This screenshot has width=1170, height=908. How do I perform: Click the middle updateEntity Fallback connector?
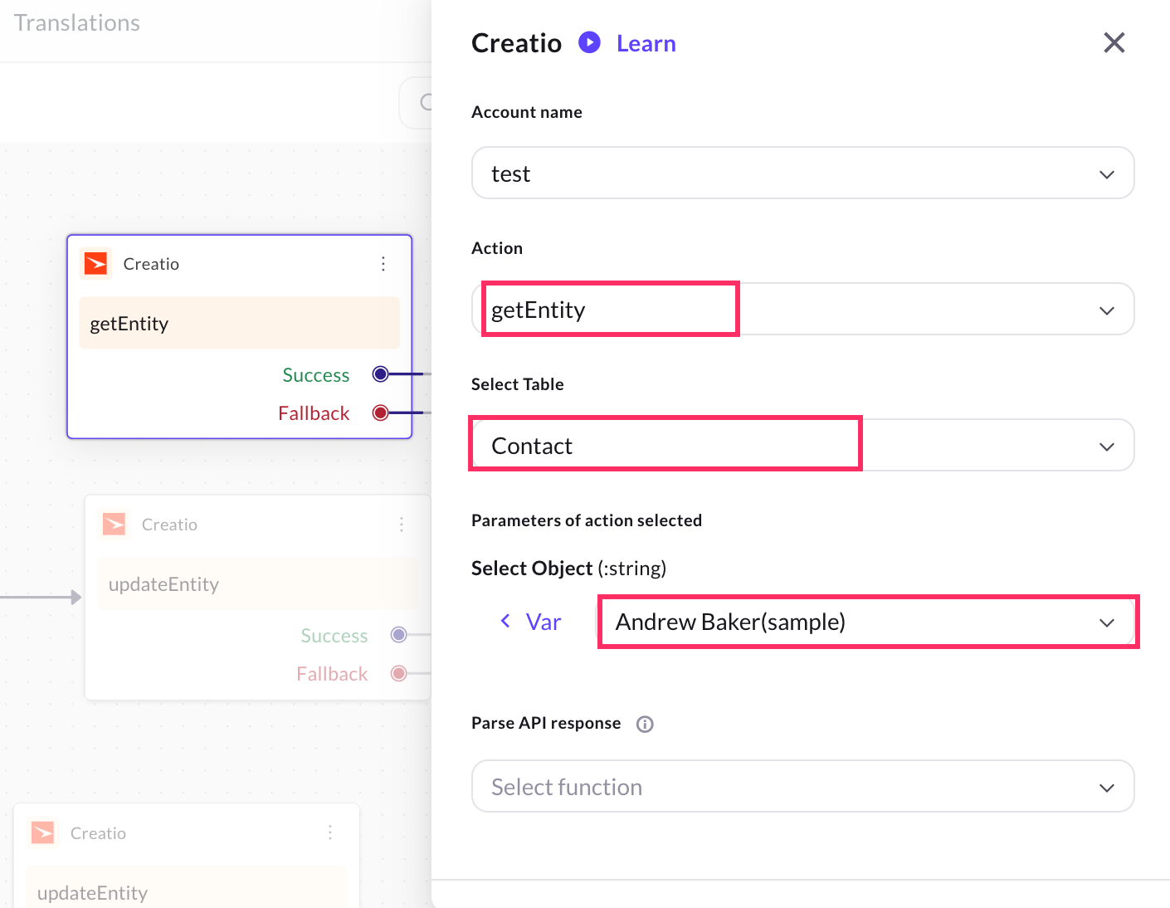398,673
